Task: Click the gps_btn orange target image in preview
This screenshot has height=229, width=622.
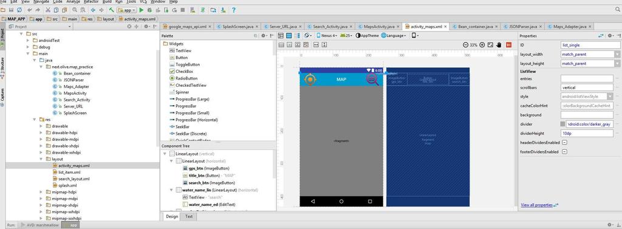Action: click(310, 79)
